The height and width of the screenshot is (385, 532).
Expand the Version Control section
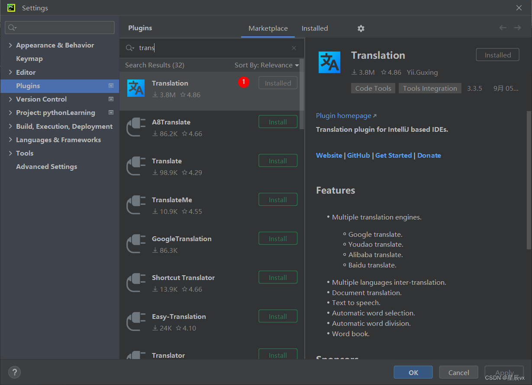(10, 99)
